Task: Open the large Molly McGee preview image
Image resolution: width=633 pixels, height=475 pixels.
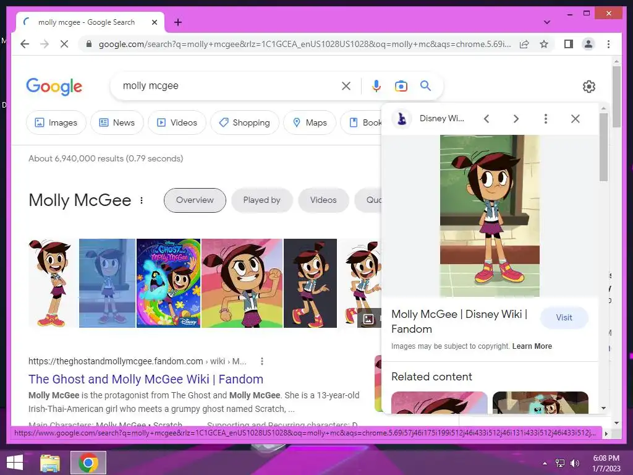Action: (490, 216)
